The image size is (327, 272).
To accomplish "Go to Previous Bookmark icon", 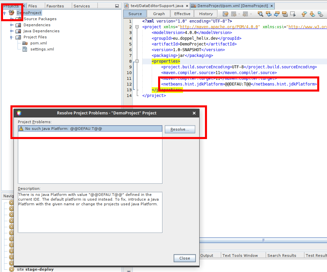I will click(x=304, y=14).
